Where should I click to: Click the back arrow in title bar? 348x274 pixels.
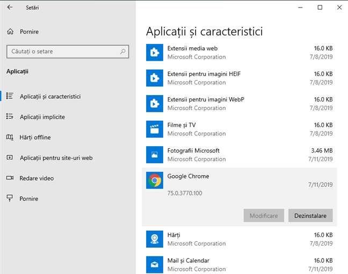click(x=10, y=8)
